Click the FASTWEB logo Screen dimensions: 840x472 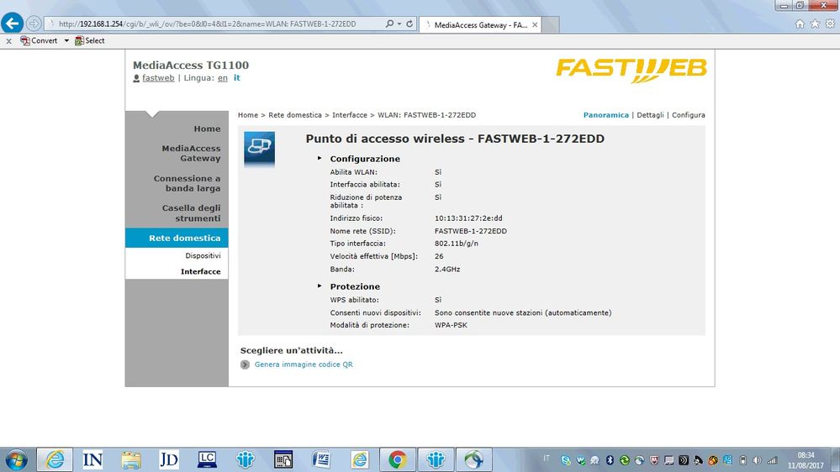tap(631, 70)
